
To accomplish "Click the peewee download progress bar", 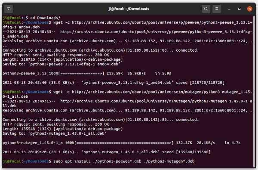I will click(x=81, y=74).
